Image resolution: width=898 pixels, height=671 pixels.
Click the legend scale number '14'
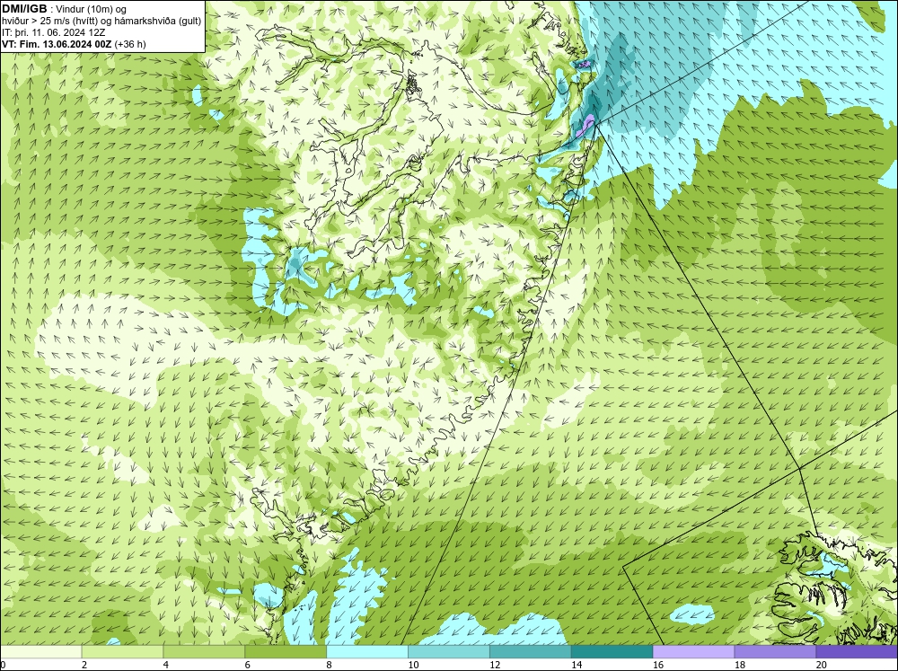(577, 665)
